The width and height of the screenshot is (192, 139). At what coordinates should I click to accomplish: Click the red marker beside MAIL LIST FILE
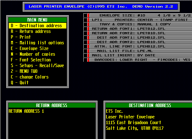click(x=88, y=51)
